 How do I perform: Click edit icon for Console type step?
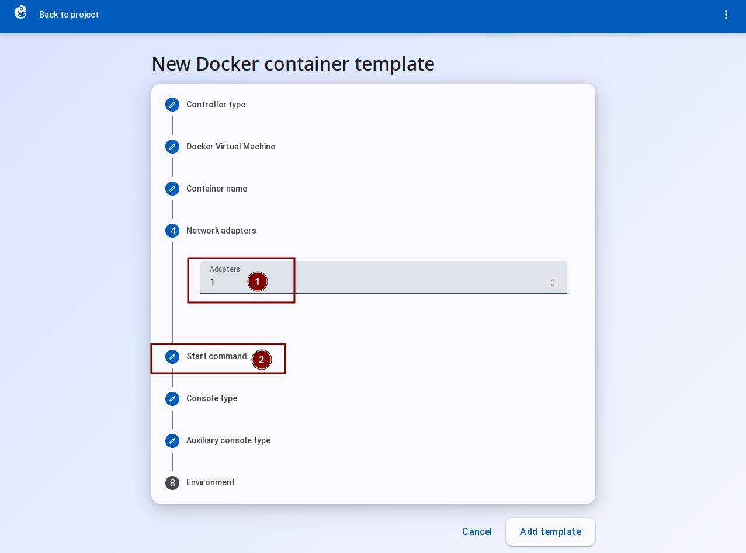pyautogui.click(x=172, y=399)
